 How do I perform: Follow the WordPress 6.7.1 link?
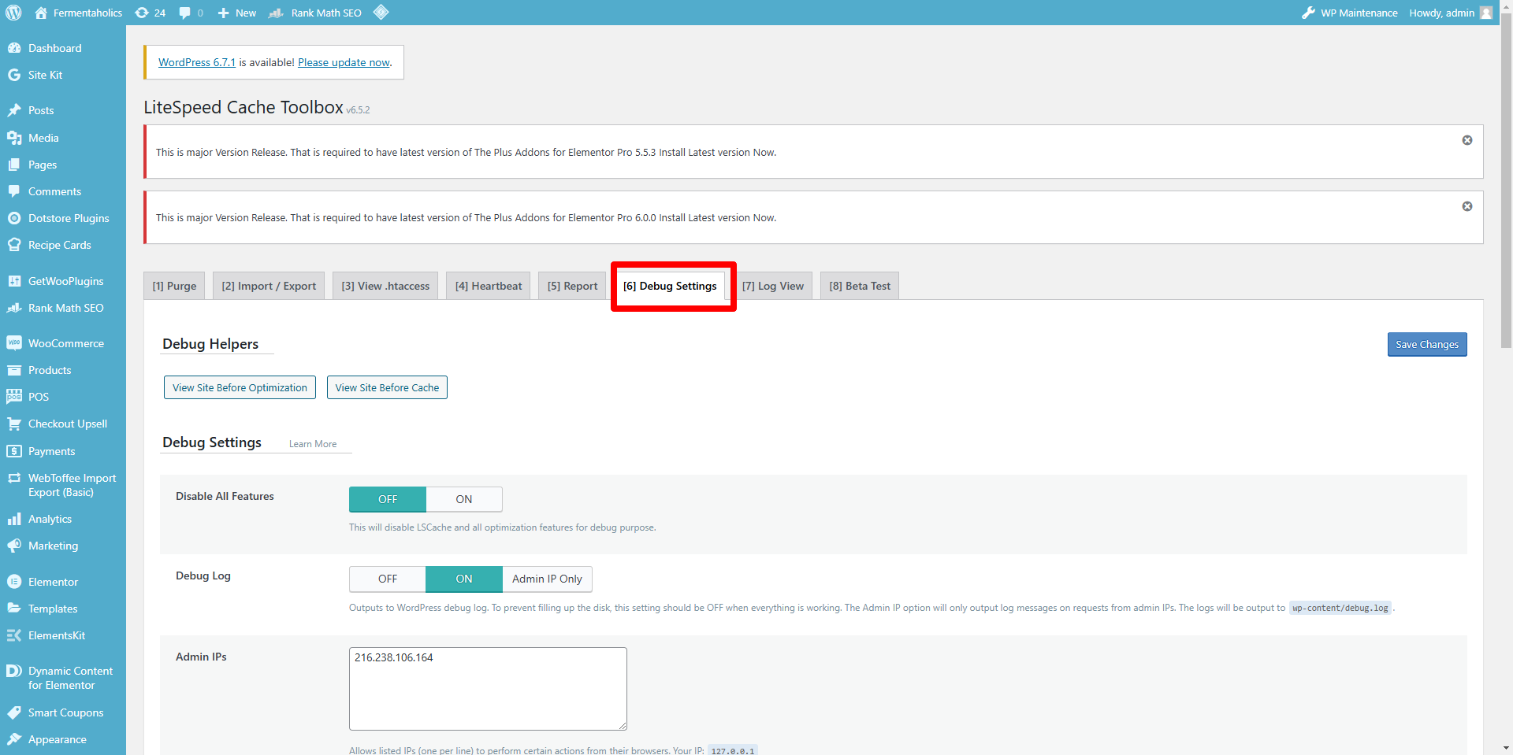coord(197,62)
